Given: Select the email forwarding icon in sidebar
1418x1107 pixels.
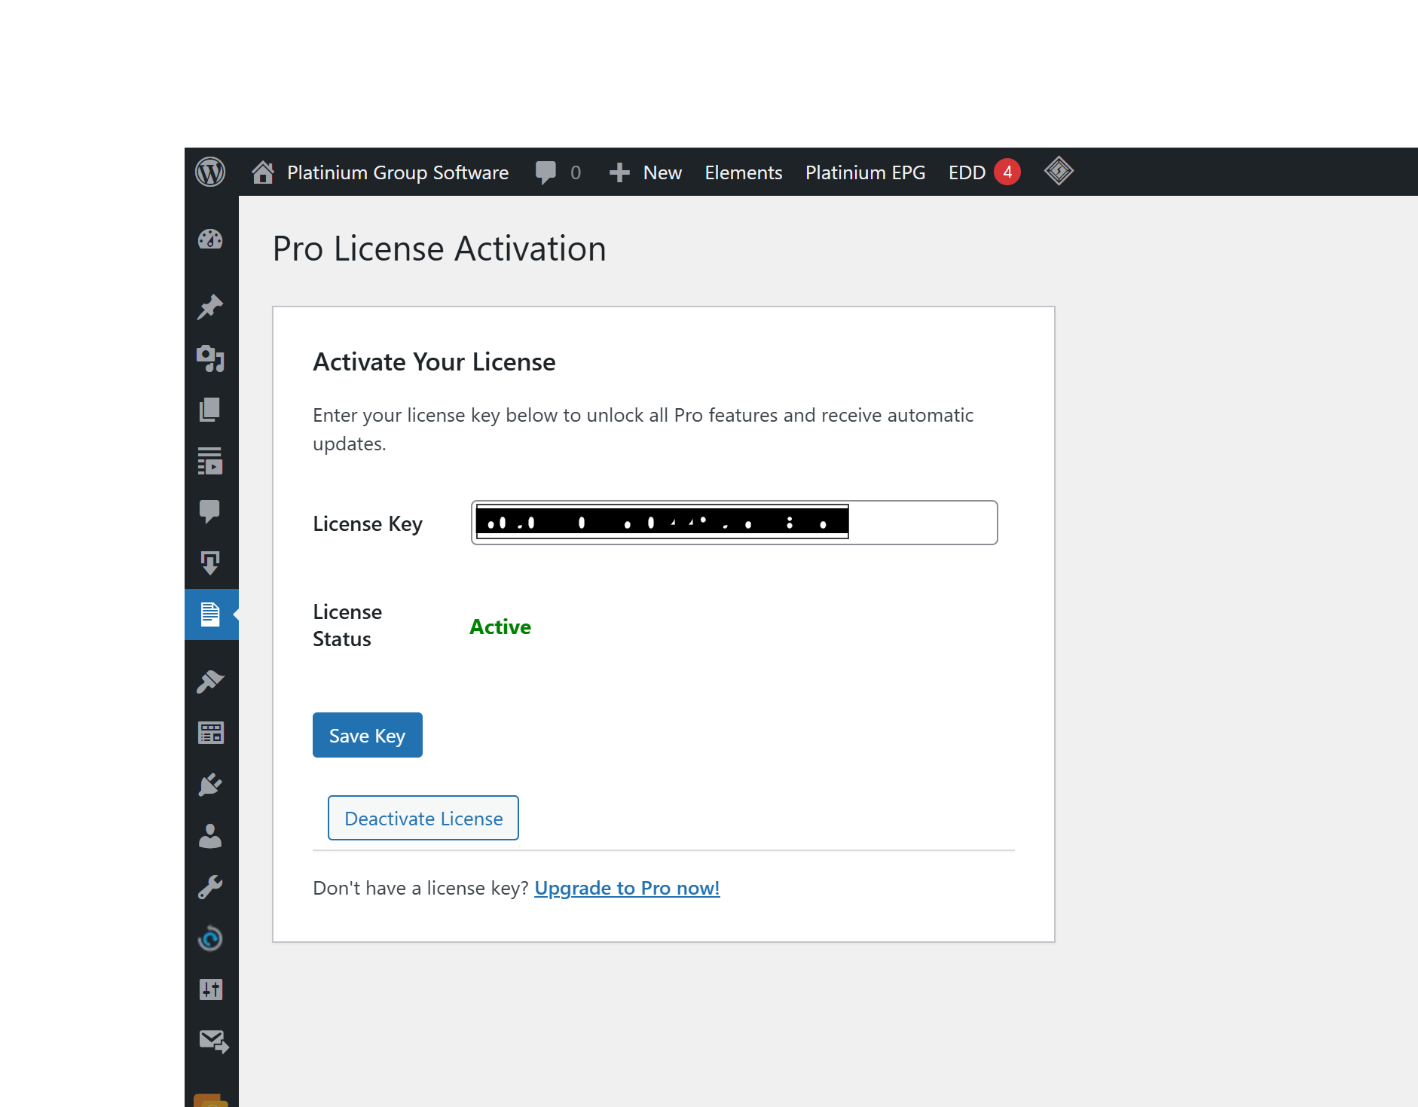Looking at the screenshot, I should [x=212, y=1042].
